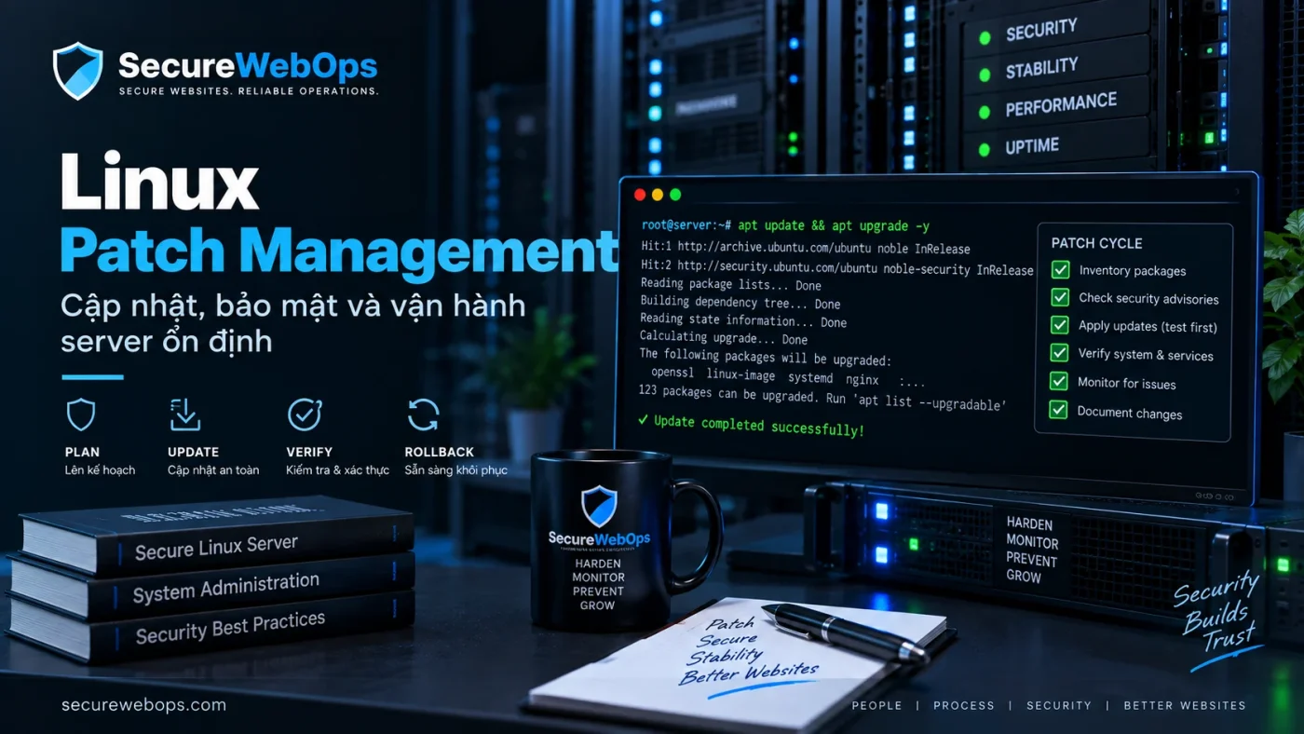Click the green light beside STABILITY

click(984, 75)
